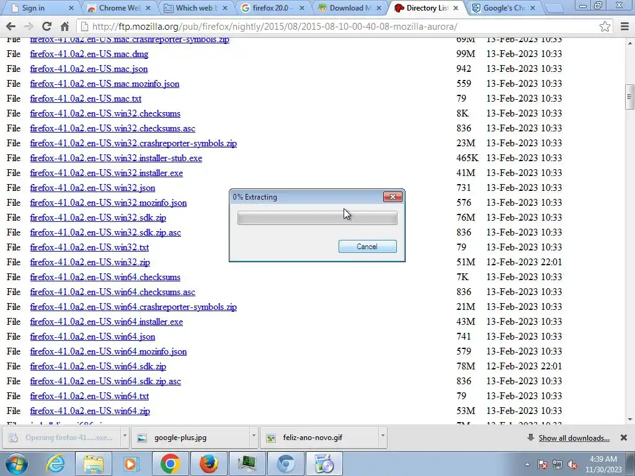Open Windows Media Player taskbar icon
Screen dimensions: 635x476
tap(131, 464)
